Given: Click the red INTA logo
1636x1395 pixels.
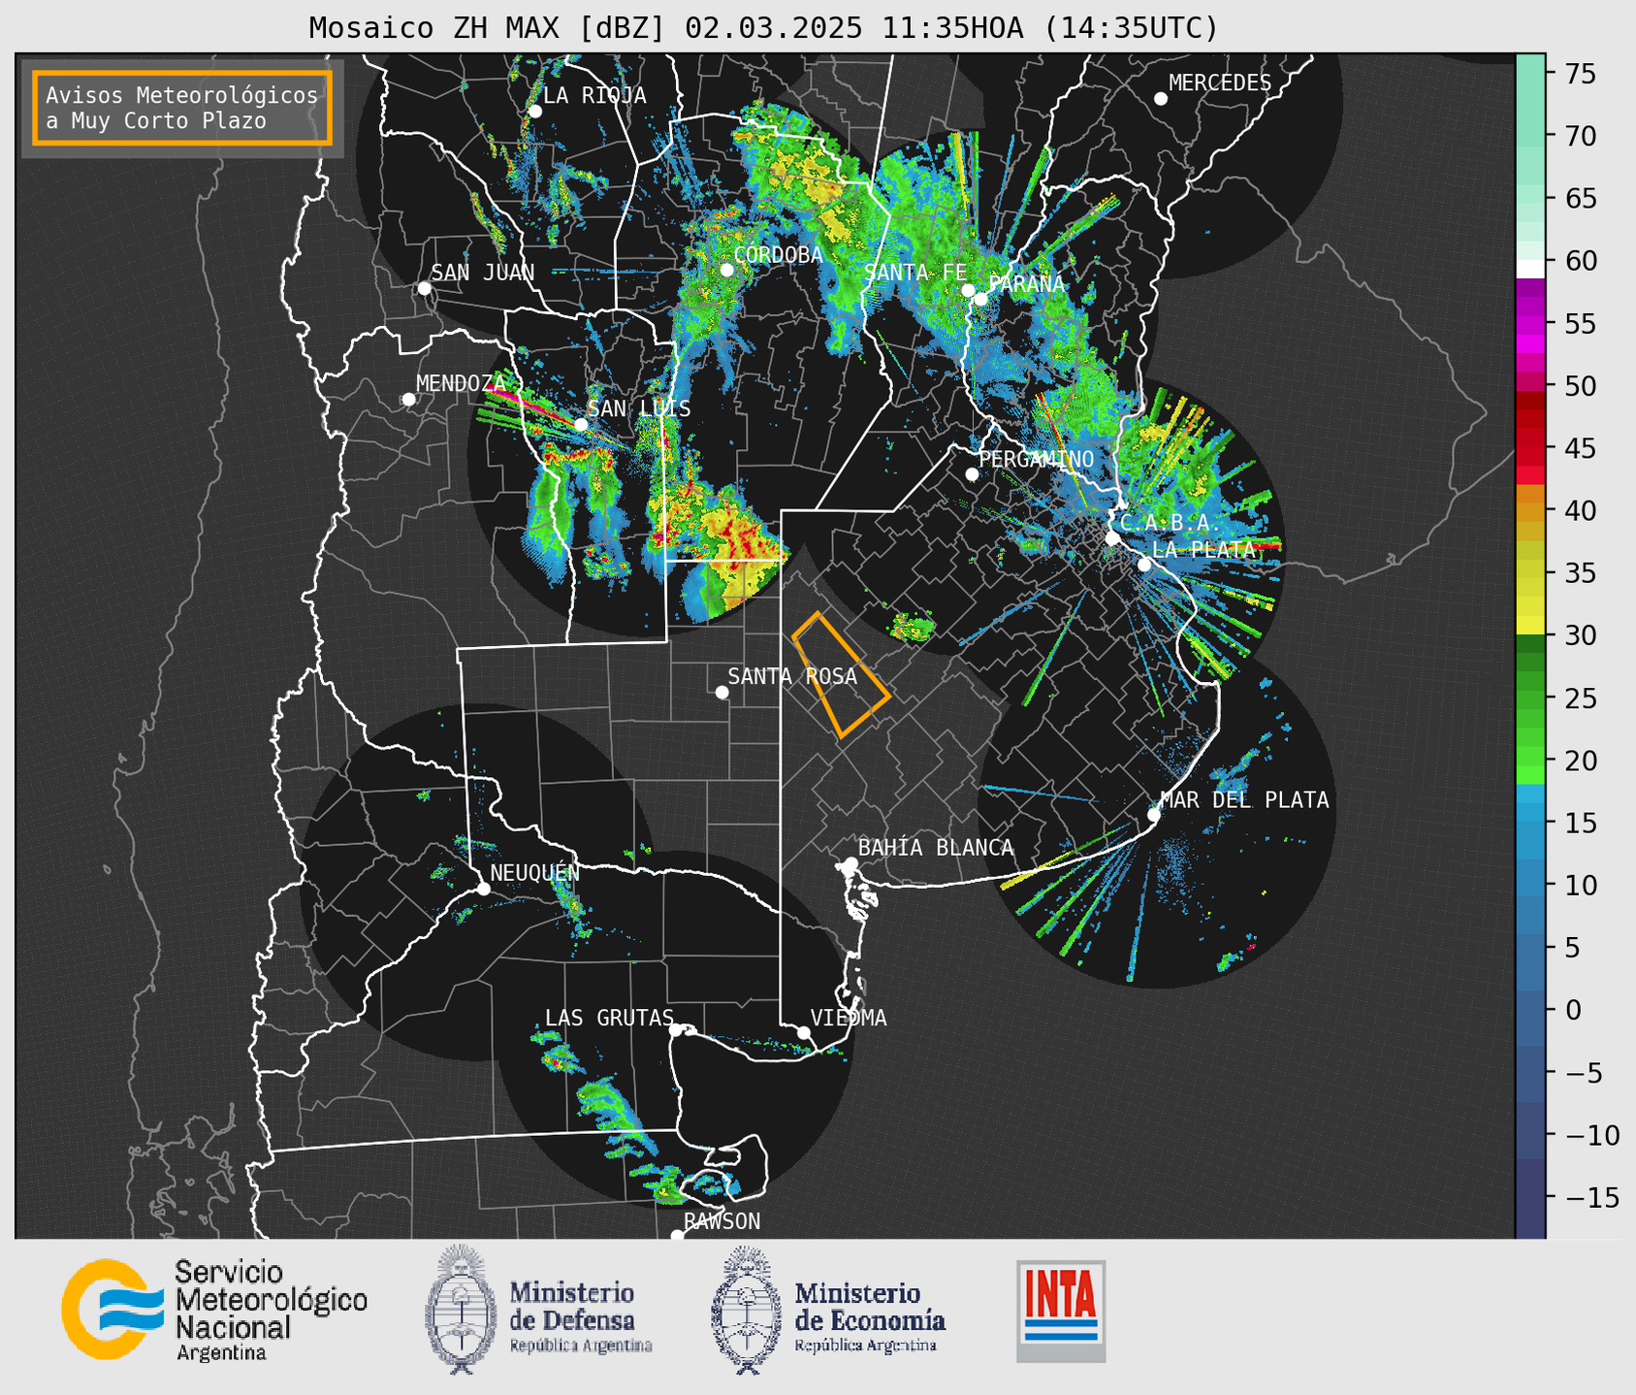Looking at the screenshot, I should (1061, 1311).
